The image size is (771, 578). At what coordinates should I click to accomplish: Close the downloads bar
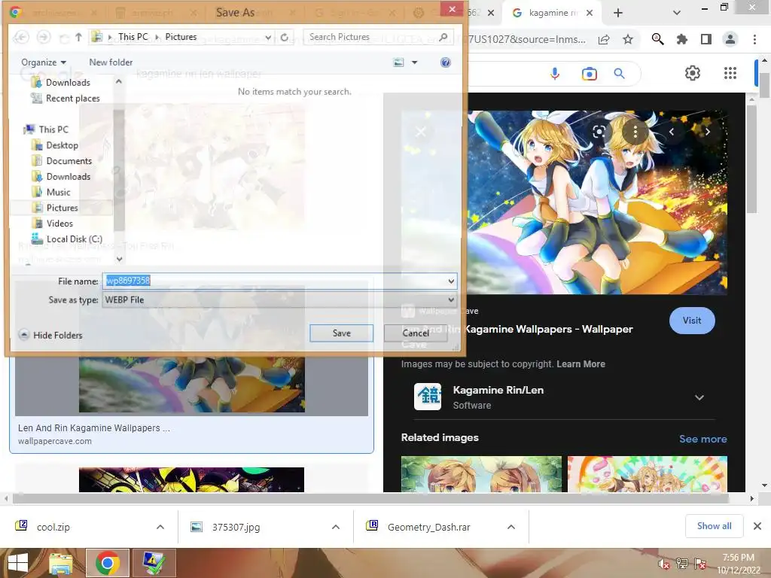757,526
